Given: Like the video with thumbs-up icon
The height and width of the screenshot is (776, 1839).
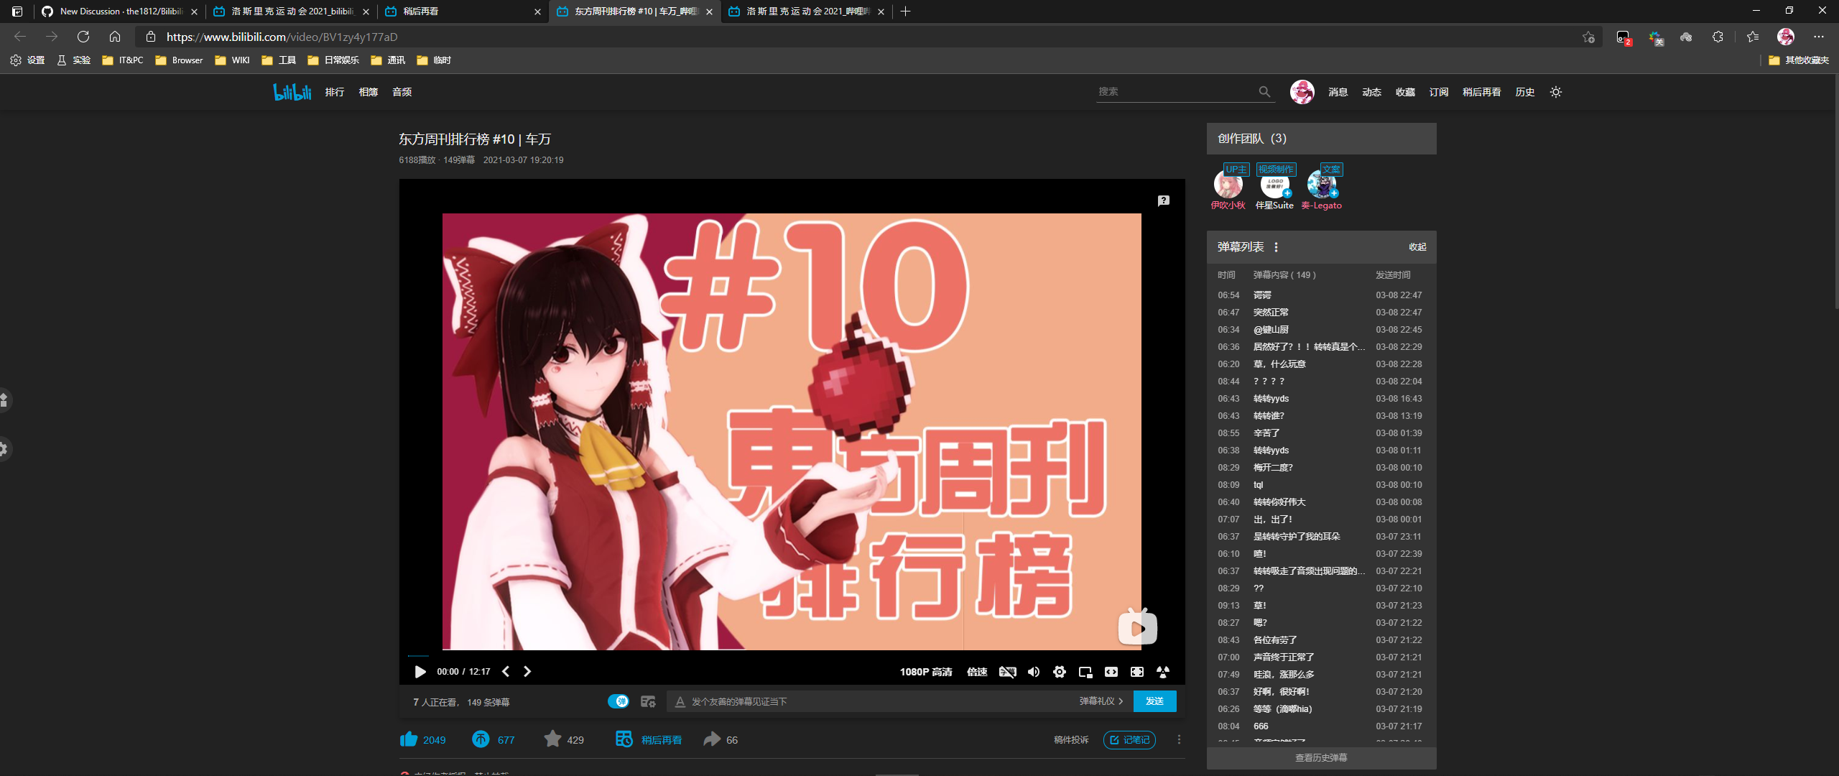Looking at the screenshot, I should (409, 739).
